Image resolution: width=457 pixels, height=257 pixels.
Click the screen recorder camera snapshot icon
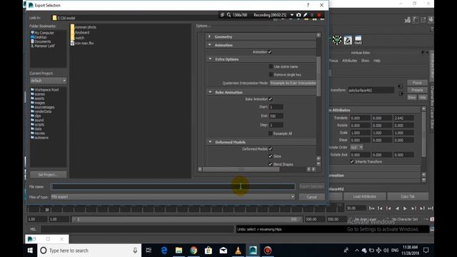tap(298, 15)
